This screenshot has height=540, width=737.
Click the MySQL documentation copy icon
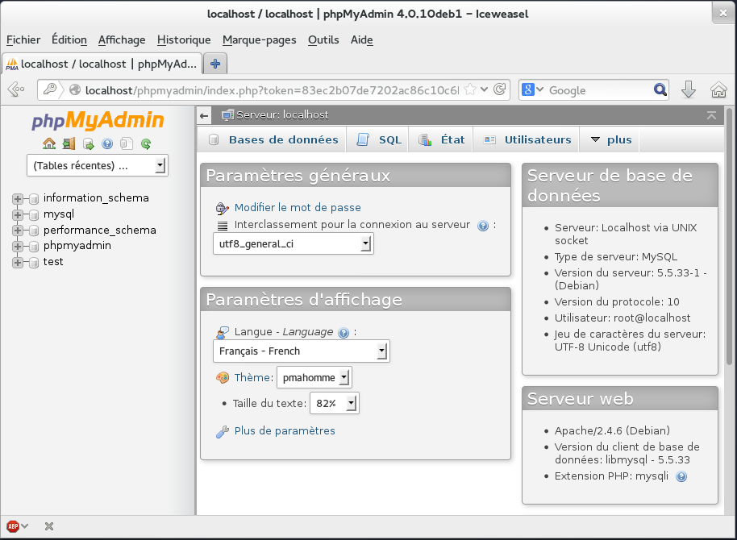tap(127, 143)
